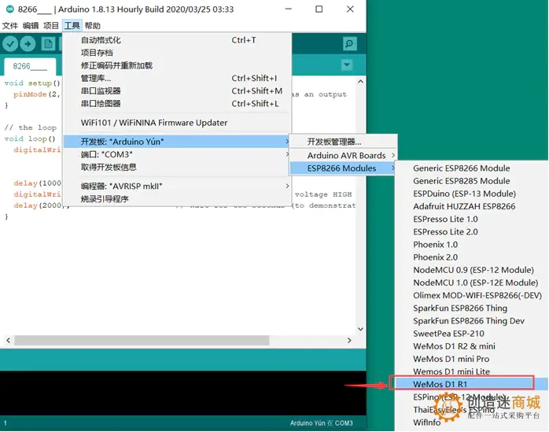Open the 文件 menu
The image size is (549, 432).
(9, 26)
